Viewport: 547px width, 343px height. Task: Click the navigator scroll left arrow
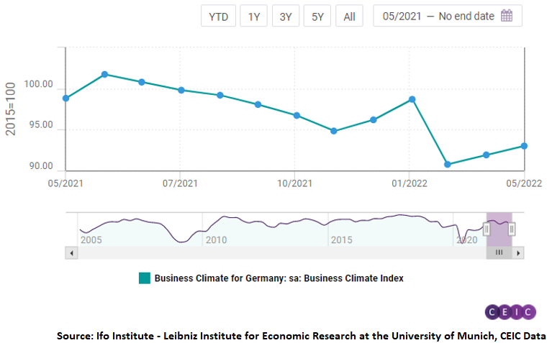coord(71,253)
